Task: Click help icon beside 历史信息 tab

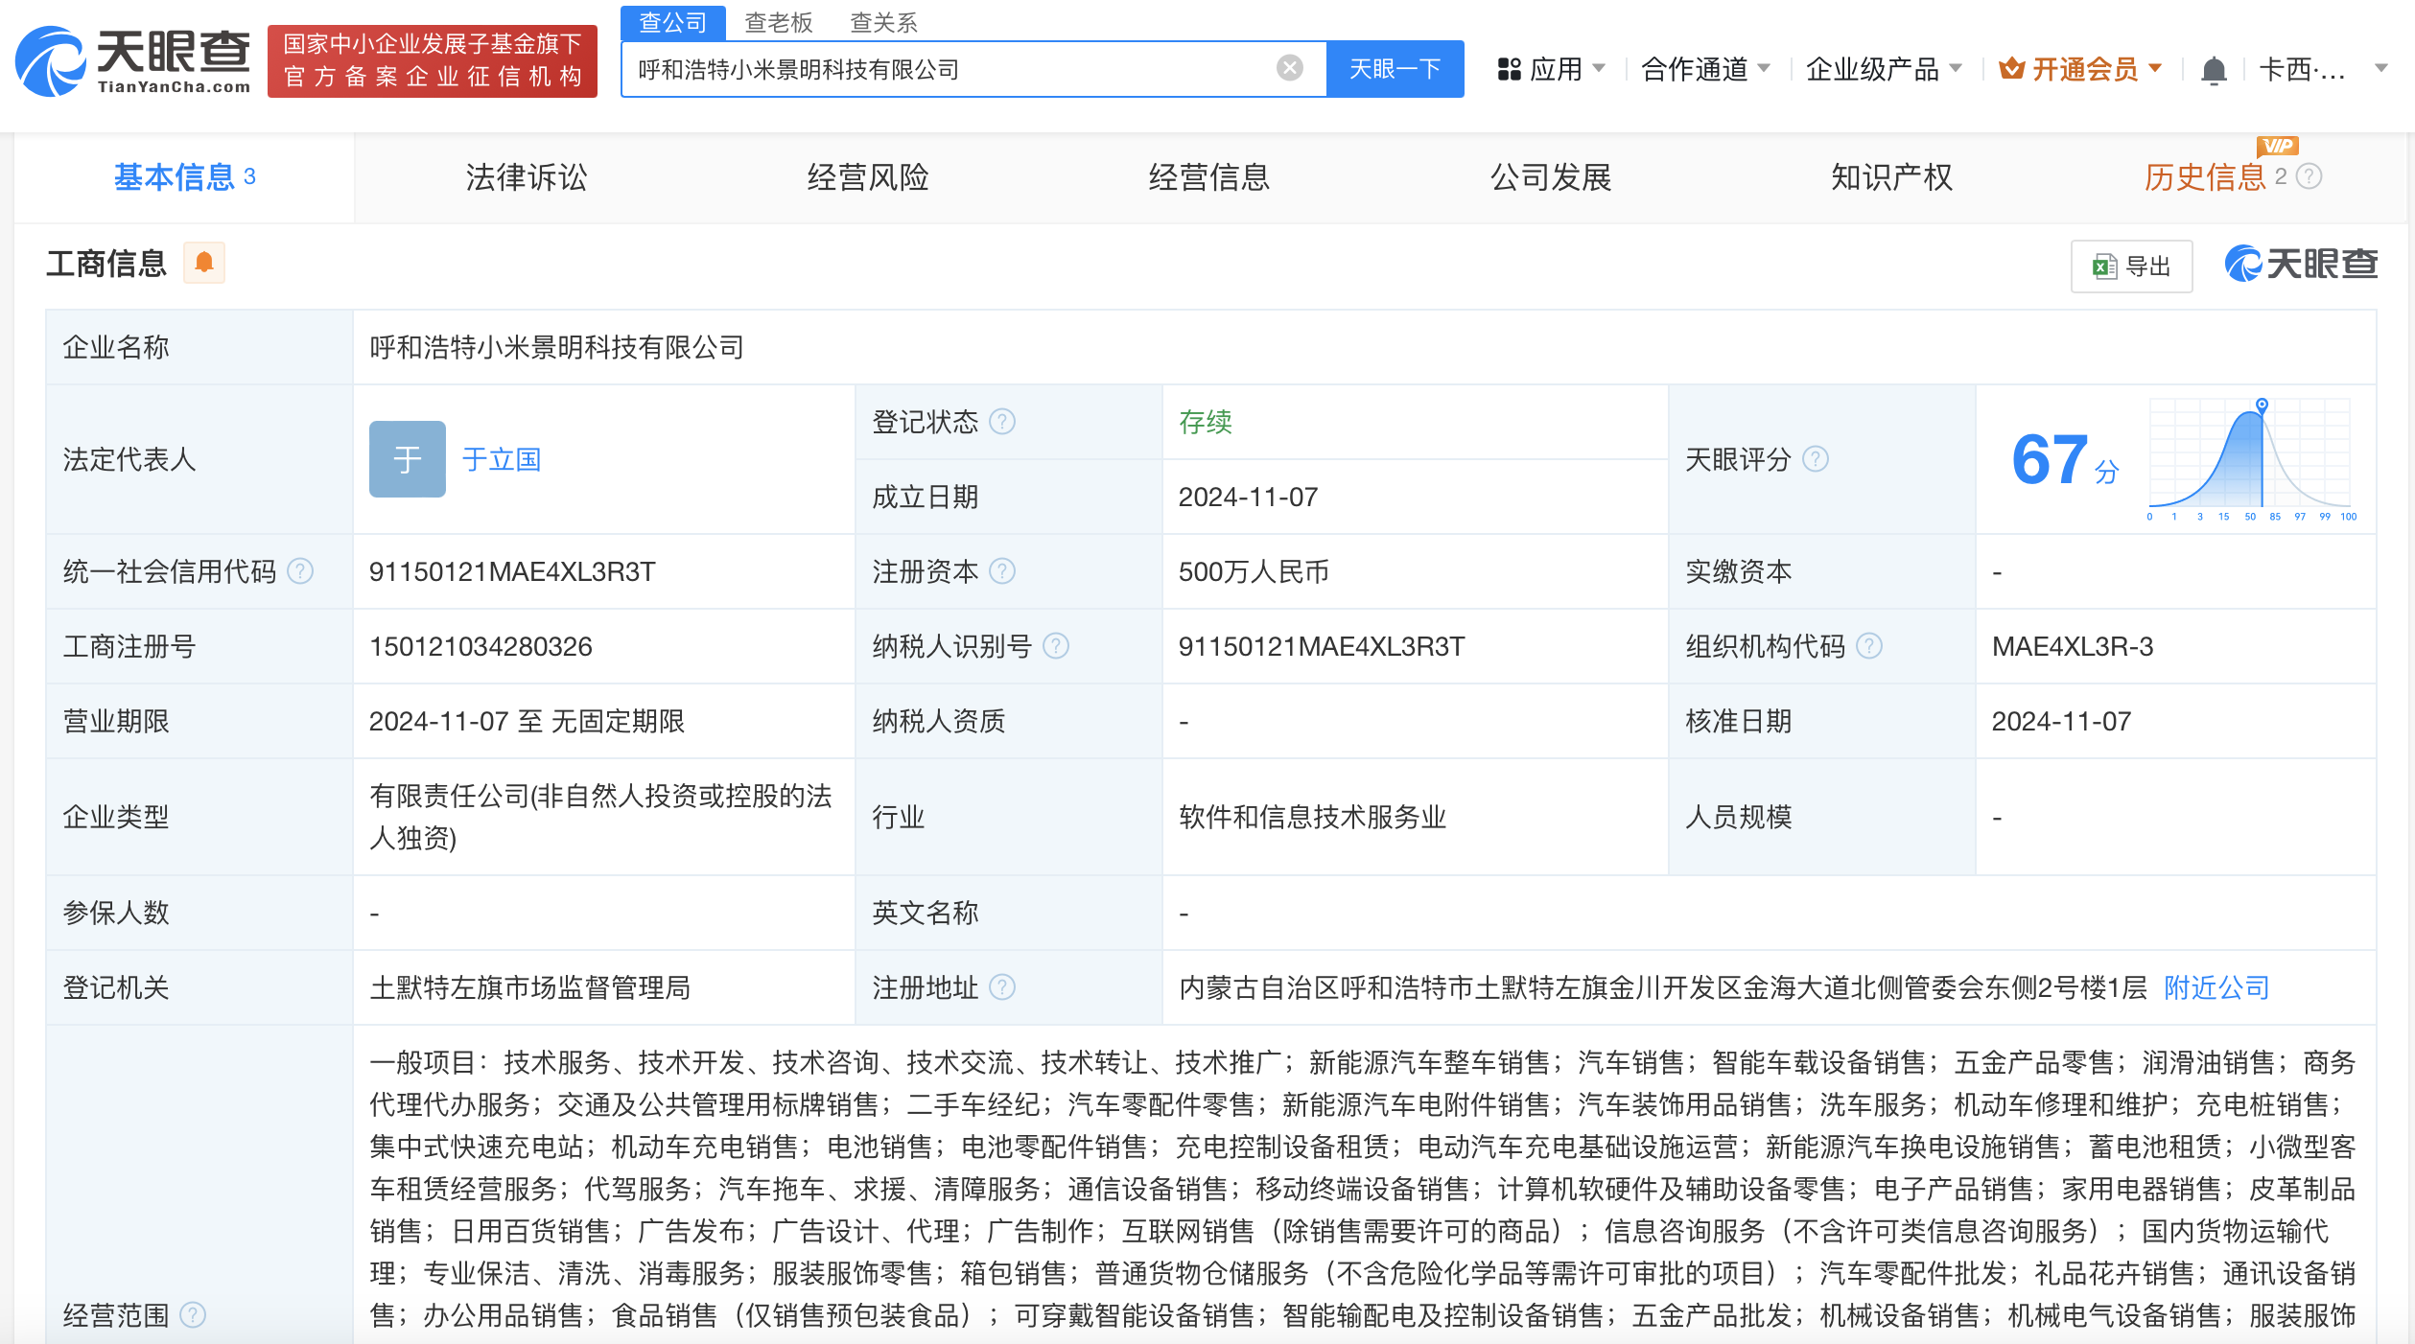Action: click(2310, 176)
